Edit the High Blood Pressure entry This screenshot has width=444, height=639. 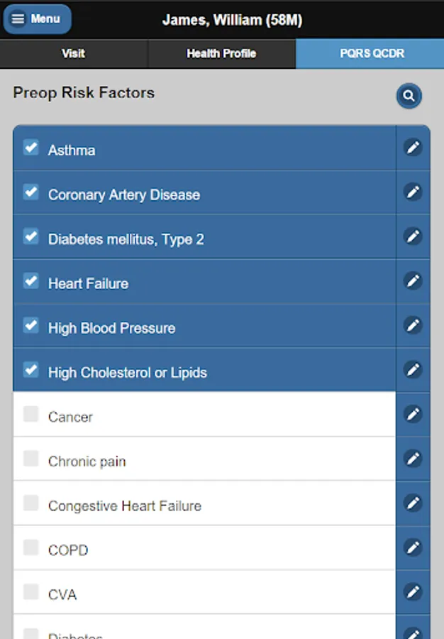click(x=413, y=325)
